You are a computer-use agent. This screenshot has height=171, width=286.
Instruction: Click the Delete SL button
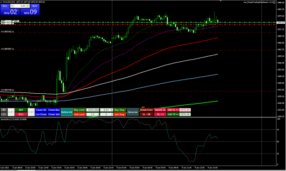tap(160, 110)
